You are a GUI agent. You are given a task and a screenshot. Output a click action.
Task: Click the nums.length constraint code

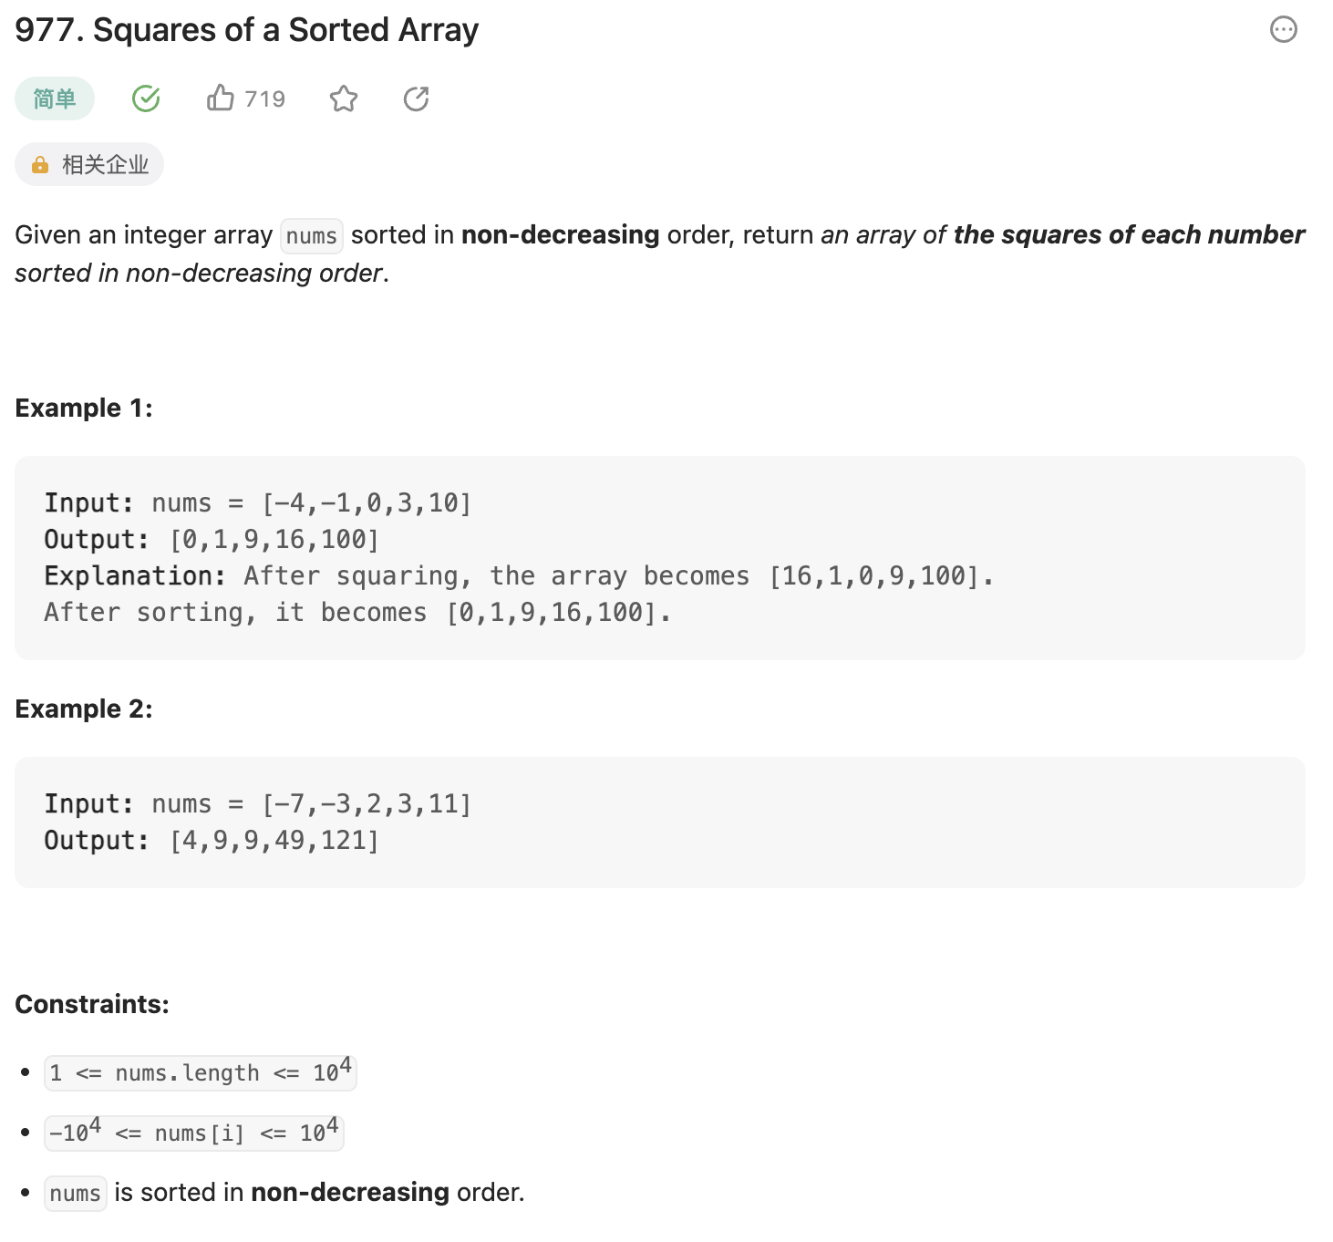click(200, 1073)
